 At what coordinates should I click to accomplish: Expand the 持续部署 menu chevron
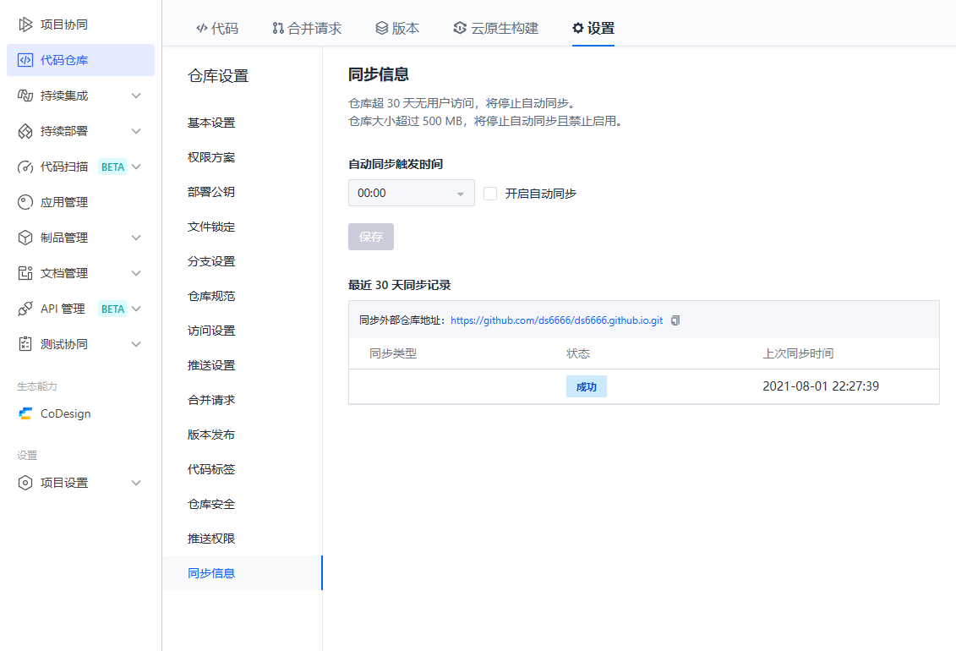pos(137,131)
